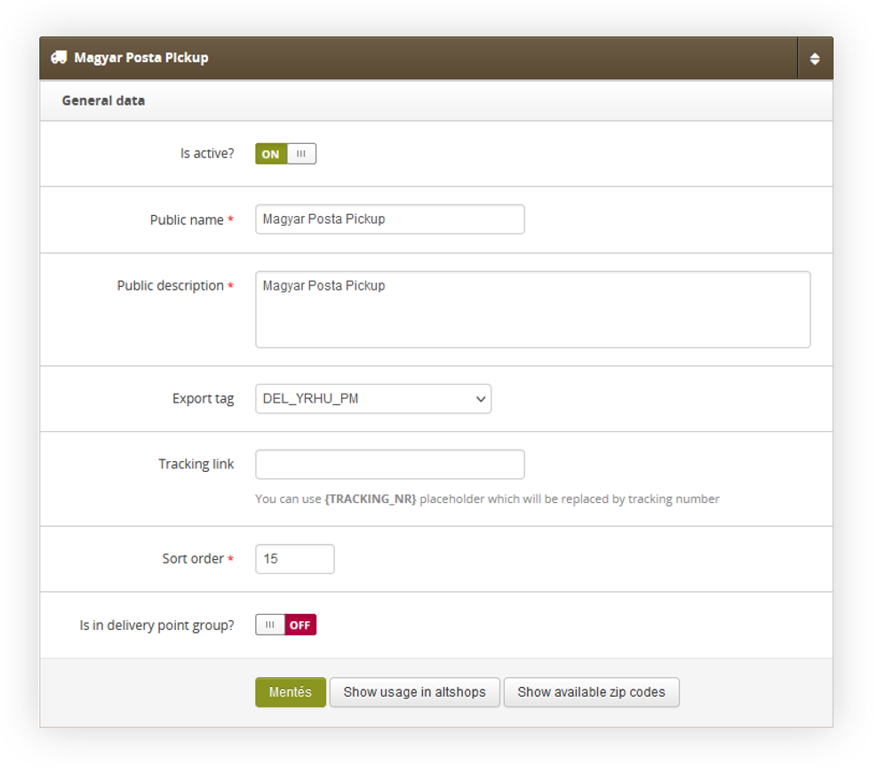Click the Magyar Posta Pickup panel title
This screenshot has height=774, width=878.
(141, 58)
